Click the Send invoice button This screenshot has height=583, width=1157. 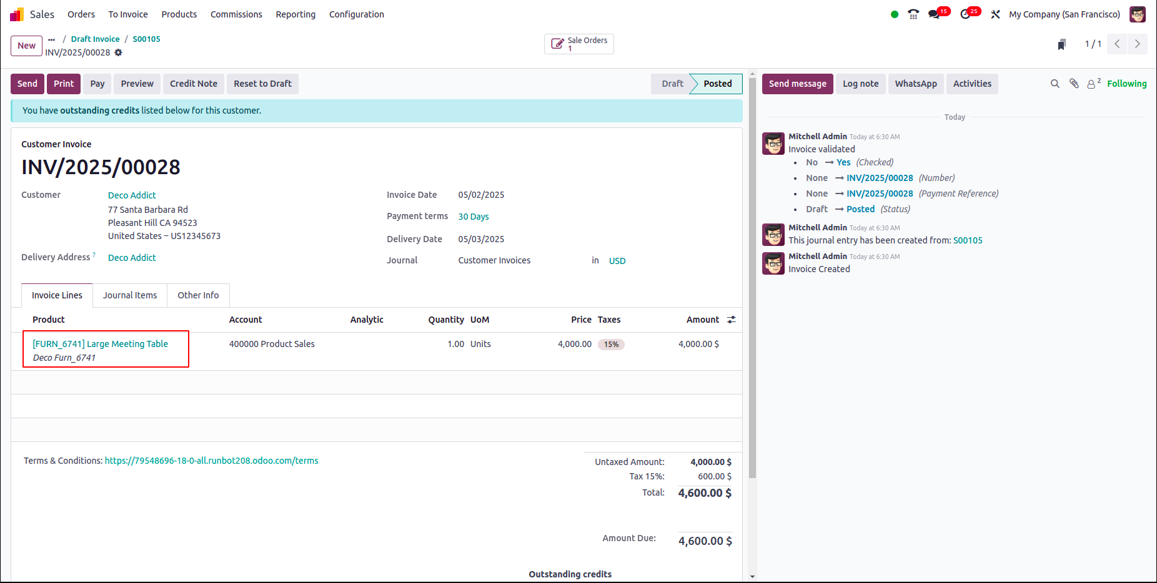[27, 84]
